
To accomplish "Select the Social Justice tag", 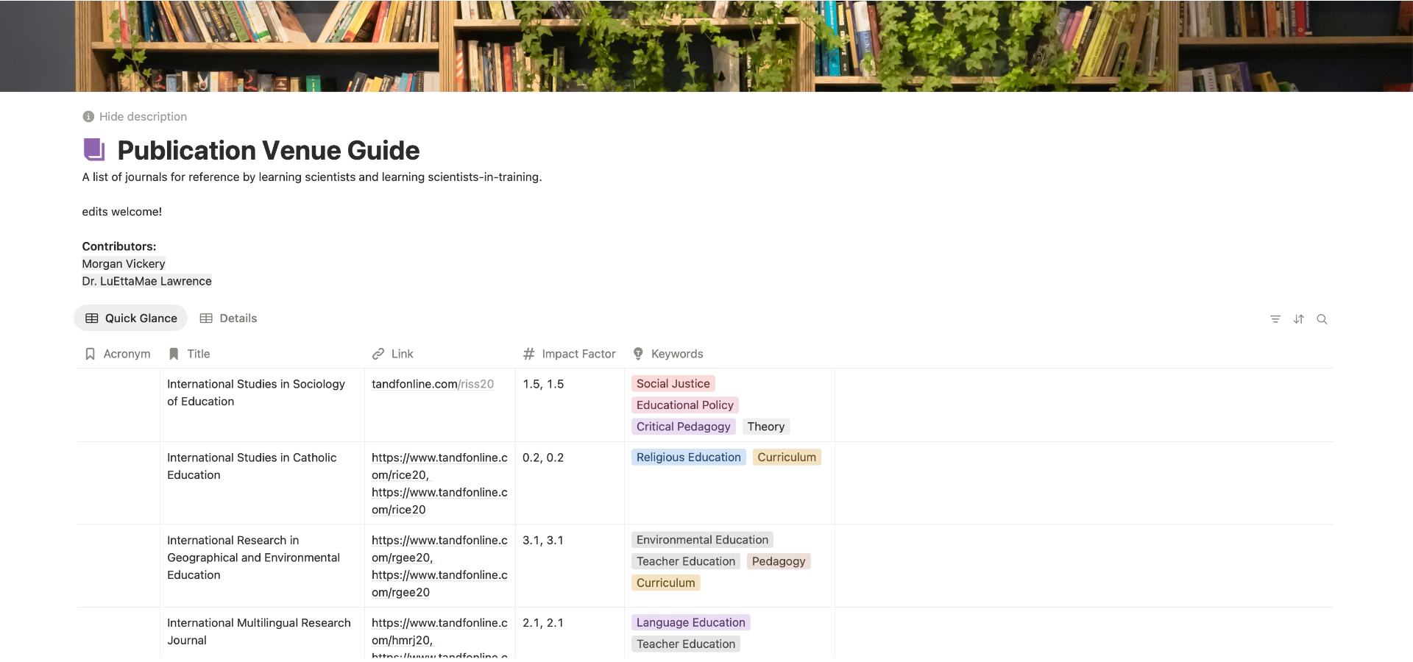I will 673,383.
